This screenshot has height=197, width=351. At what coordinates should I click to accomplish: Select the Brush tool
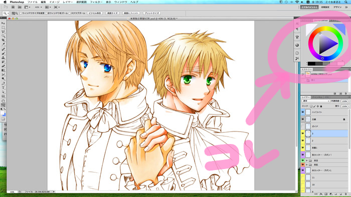[x=3, y=53]
